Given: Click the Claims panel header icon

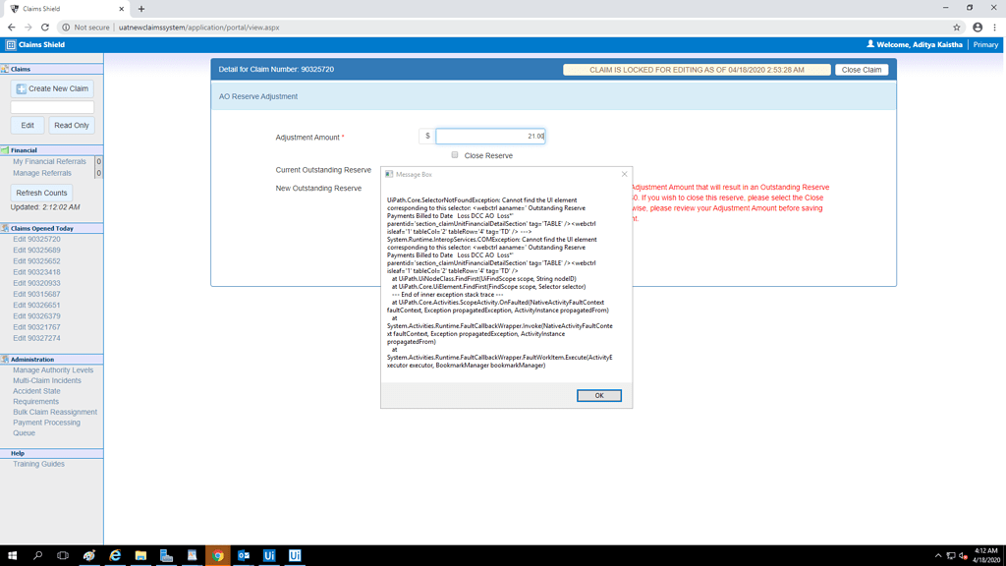Looking at the screenshot, I should pos(7,69).
